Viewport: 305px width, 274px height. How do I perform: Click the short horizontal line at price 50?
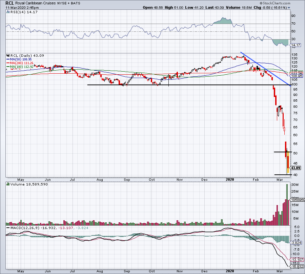tap(280, 152)
